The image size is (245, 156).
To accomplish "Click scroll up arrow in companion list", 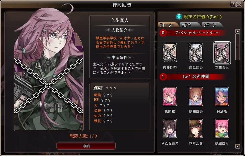I will click(237, 31).
